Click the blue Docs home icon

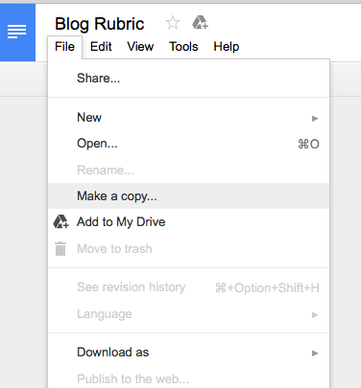pos(17,32)
